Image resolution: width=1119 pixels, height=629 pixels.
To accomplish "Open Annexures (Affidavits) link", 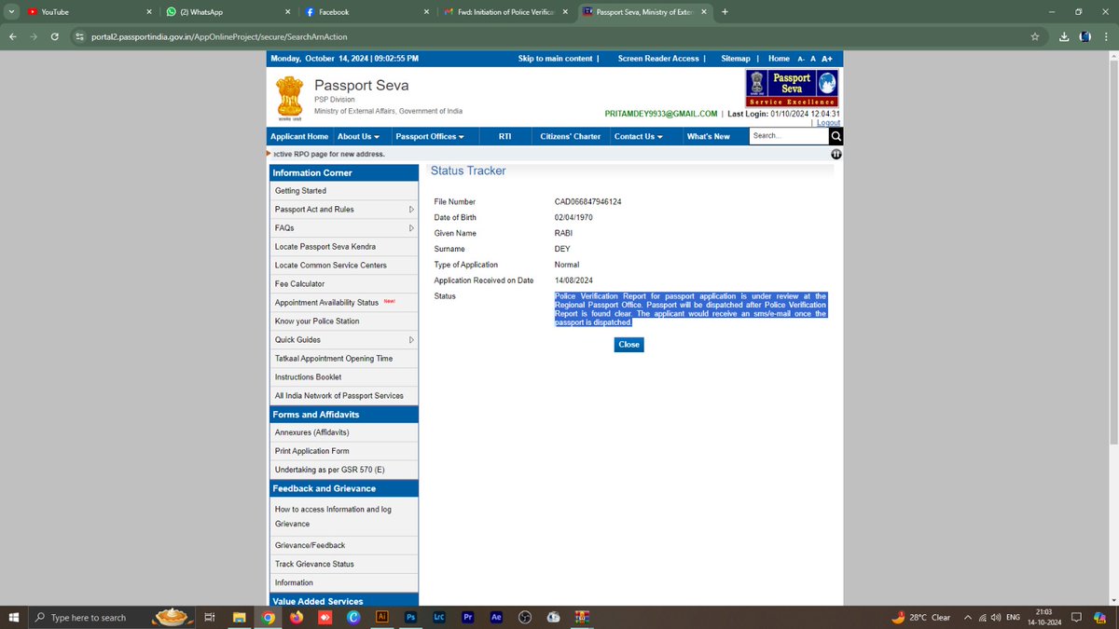I will tap(312, 432).
